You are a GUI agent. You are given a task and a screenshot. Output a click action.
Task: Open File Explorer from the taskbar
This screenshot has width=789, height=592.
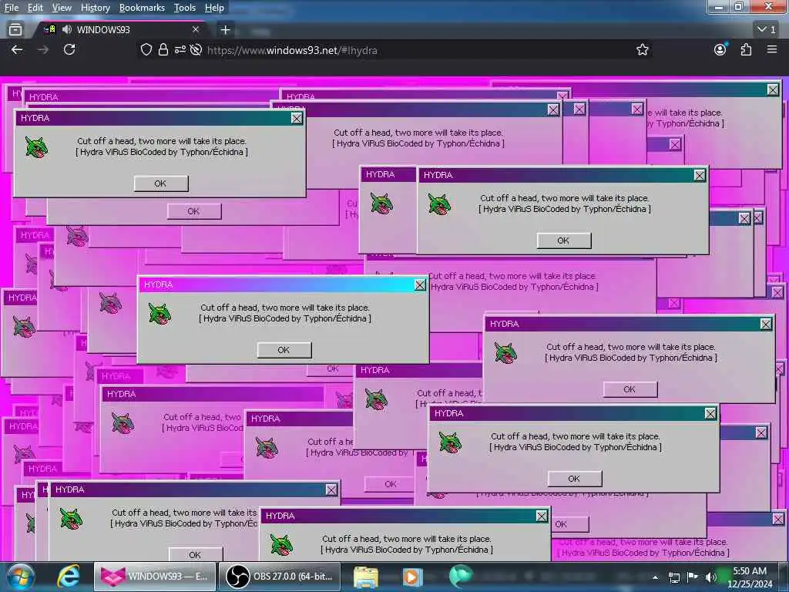(x=366, y=577)
